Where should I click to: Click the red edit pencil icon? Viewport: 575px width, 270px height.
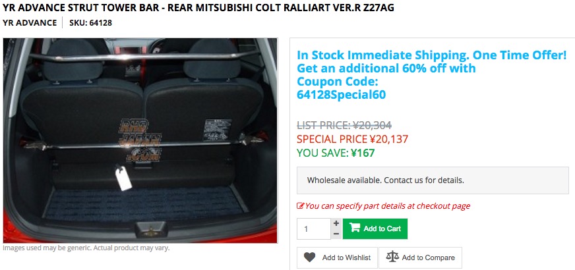[300, 206]
